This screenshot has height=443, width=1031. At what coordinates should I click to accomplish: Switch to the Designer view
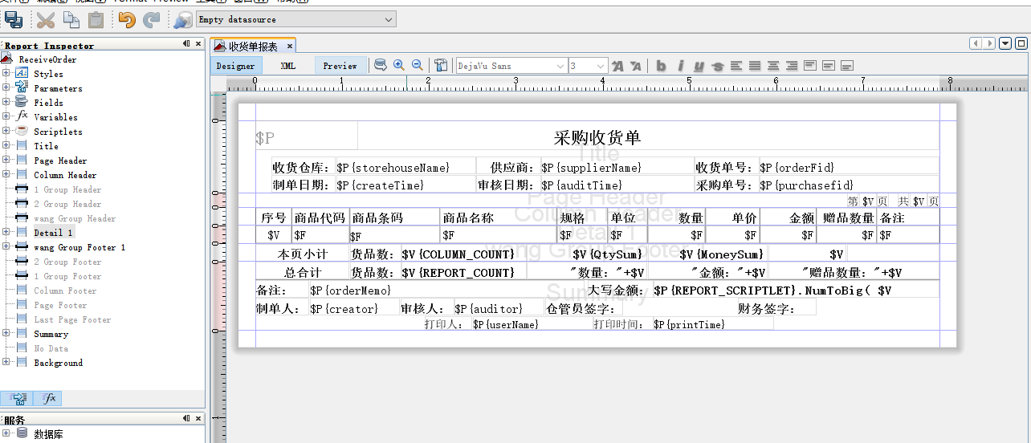(236, 66)
